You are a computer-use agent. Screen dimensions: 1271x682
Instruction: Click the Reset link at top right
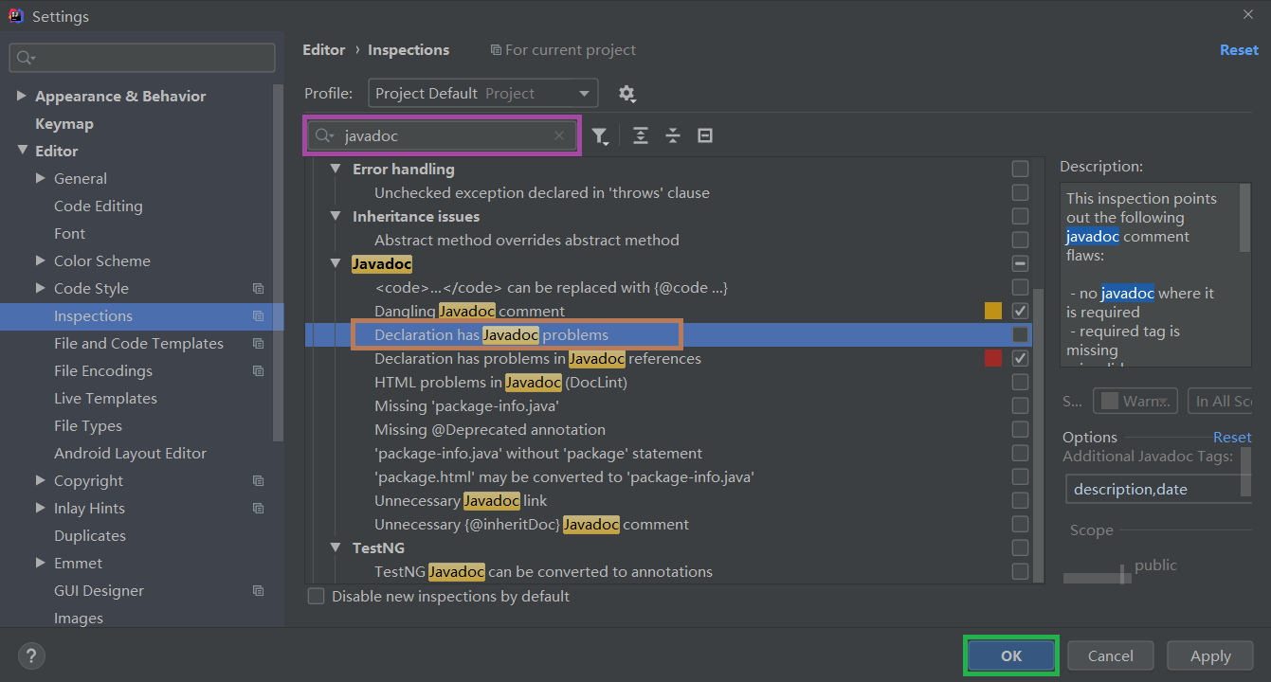tap(1239, 49)
